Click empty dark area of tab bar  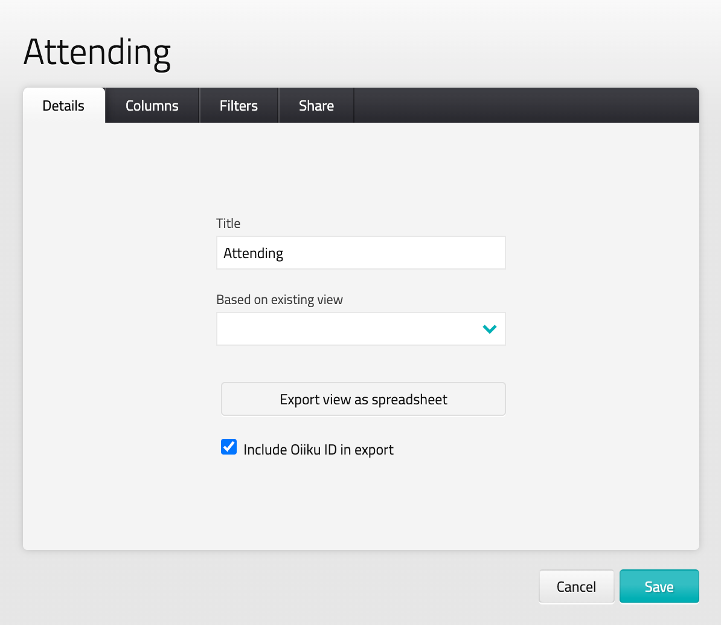point(525,106)
